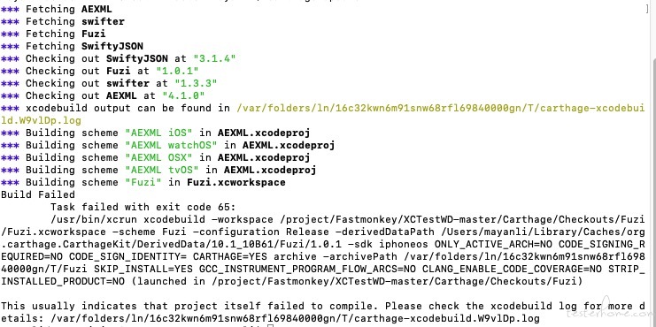Click the Fuzi version string "1.0.1"
The height and width of the screenshot is (327, 656).
click(x=177, y=71)
